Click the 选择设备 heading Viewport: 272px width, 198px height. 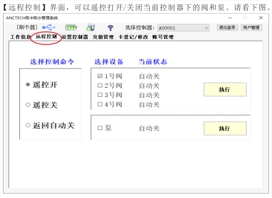(109, 62)
